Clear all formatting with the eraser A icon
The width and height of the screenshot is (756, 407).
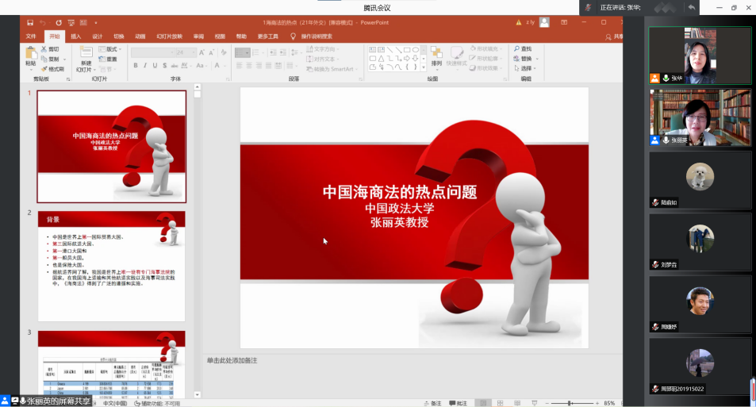pyautogui.click(x=223, y=52)
